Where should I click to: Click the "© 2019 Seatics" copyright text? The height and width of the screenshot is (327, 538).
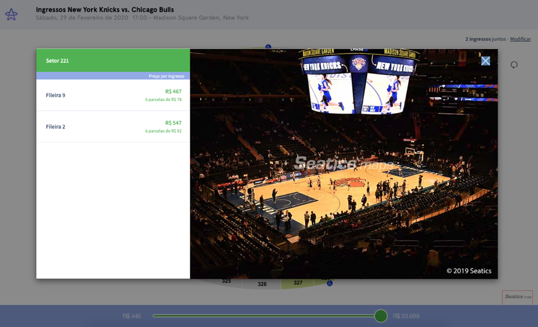point(468,271)
